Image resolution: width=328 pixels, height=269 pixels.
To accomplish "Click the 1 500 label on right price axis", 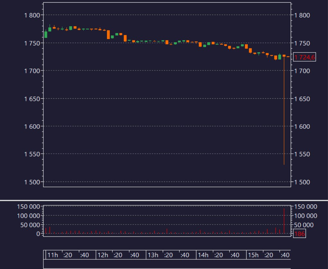I will pyautogui.click(x=302, y=182).
